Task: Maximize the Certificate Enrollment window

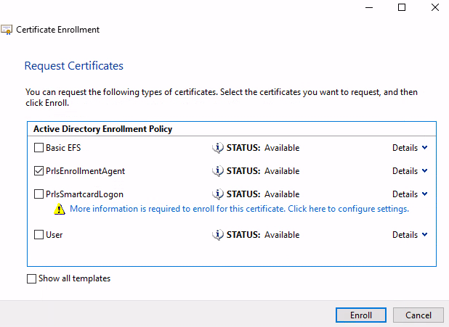Action: (x=402, y=7)
